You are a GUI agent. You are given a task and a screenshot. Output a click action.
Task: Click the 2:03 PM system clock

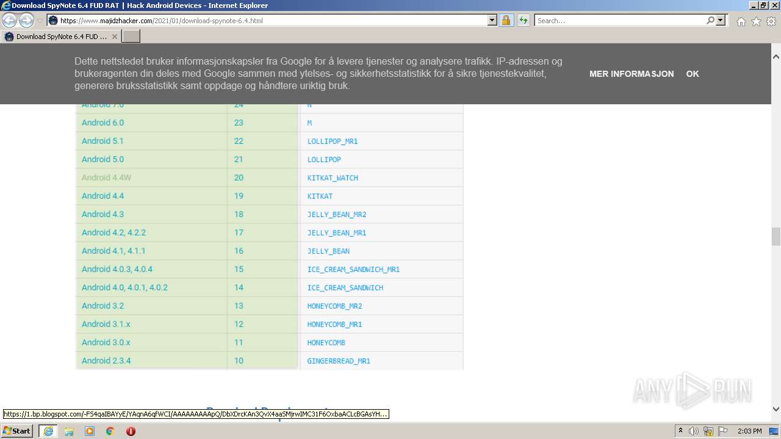tap(749, 431)
